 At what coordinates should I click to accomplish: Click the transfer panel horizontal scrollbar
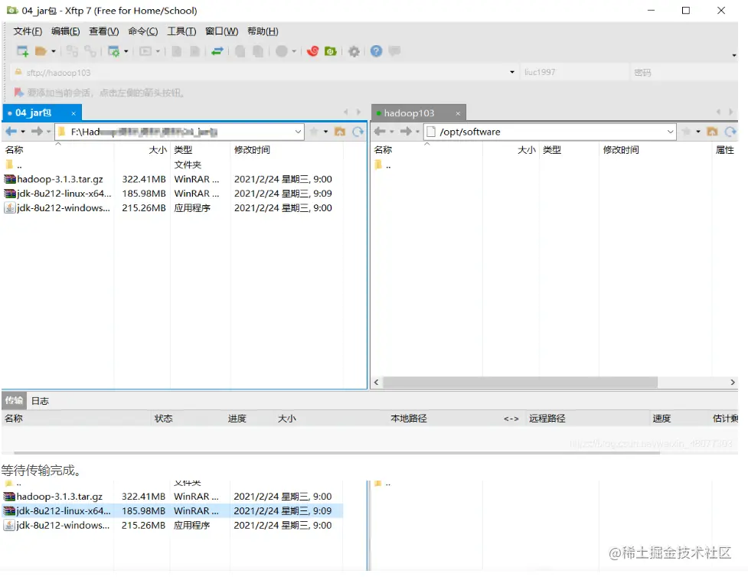[x=337, y=452]
